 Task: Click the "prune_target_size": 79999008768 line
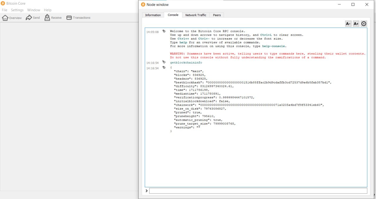[x=205, y=124]
